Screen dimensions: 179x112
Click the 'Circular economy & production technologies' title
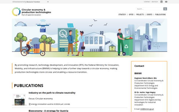[x=36, y=11]
